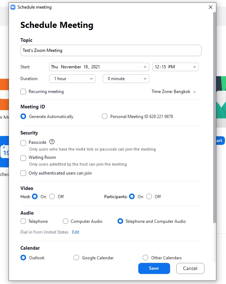Close the Schedule meeting window
The width and height of the screenshot is (226, 284).
[210, 7]
